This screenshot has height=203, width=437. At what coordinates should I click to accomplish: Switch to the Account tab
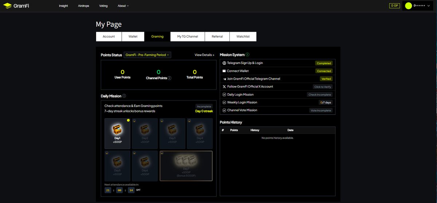109,36
